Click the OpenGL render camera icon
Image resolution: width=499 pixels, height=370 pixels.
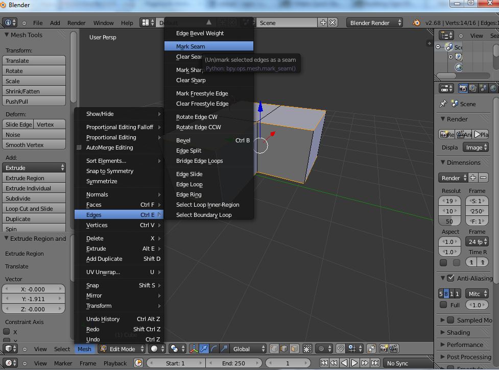pyautogui.click(x=384, y=349)
